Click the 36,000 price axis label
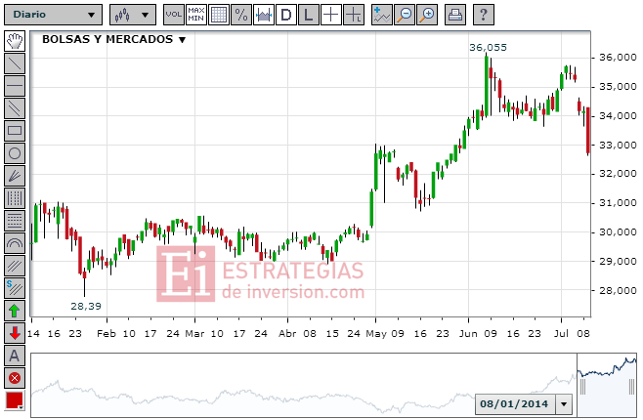This screenshot has width=643, height=420. pos(618,58)
